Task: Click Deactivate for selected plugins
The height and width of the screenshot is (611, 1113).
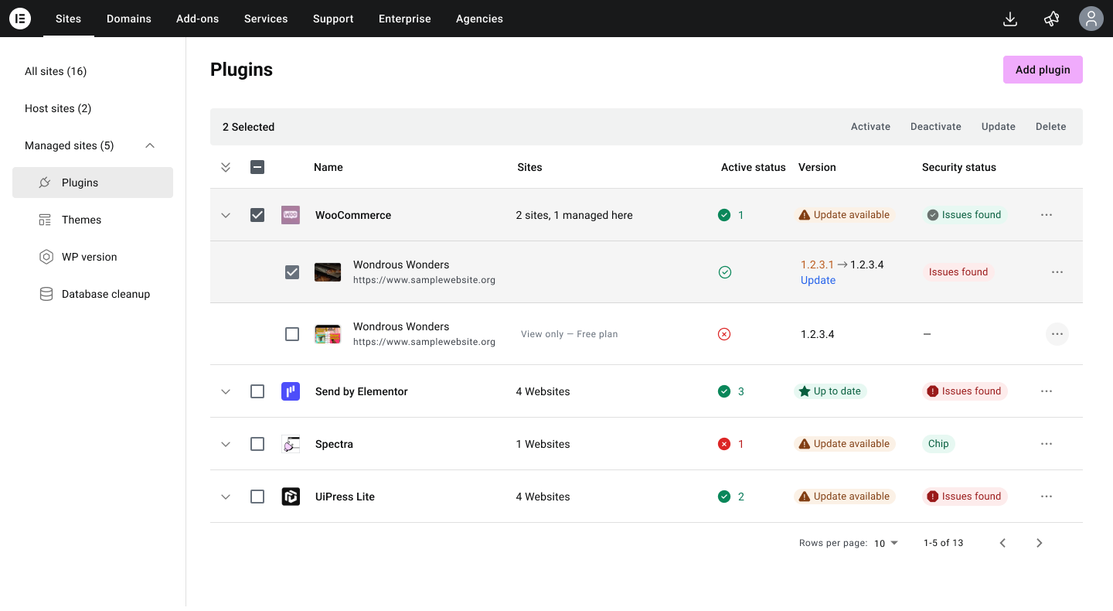Action: tap(936, 127)
